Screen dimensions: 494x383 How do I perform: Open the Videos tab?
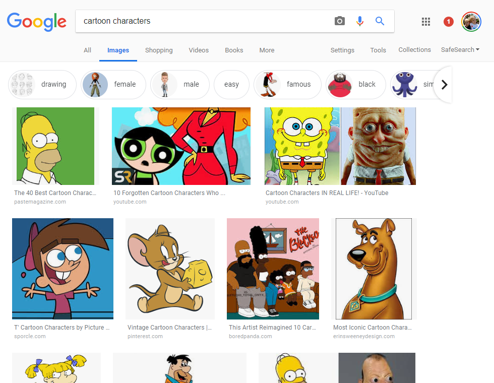tap(199, 50)
